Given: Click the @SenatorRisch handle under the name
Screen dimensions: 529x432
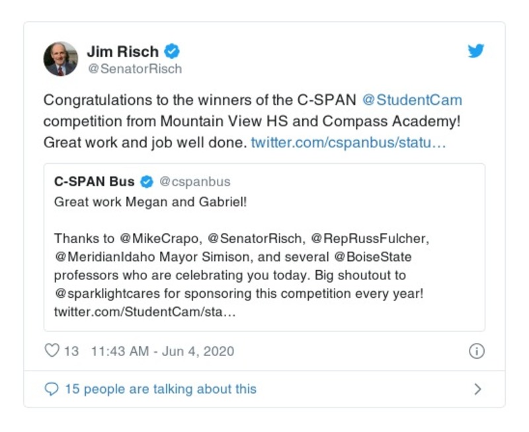Looking at the screenshot, I should (134, 69).
